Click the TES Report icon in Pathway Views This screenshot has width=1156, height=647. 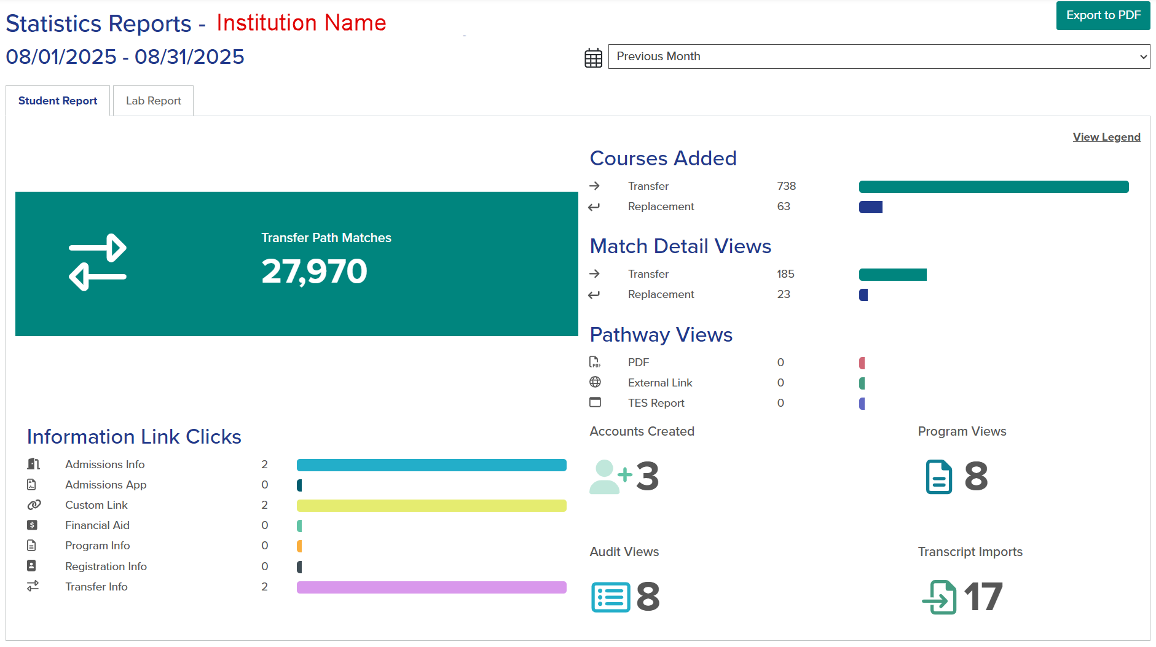pos(596,402)
